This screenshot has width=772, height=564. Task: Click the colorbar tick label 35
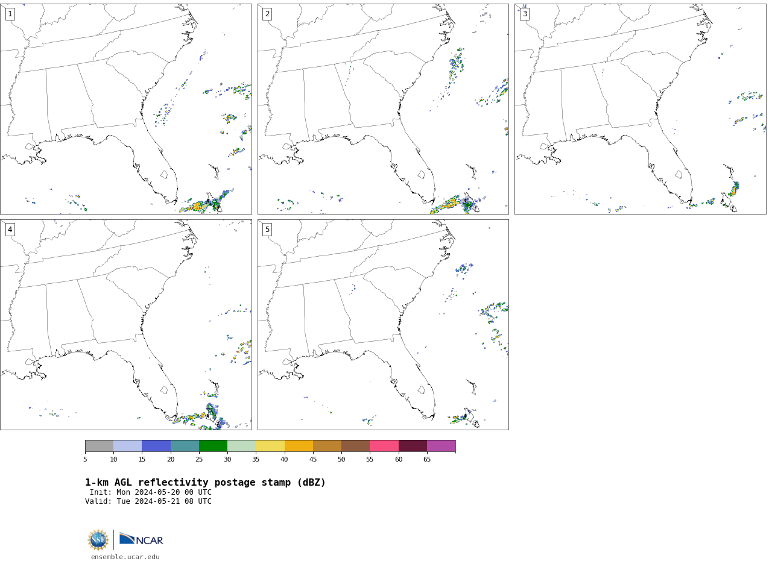256,460
